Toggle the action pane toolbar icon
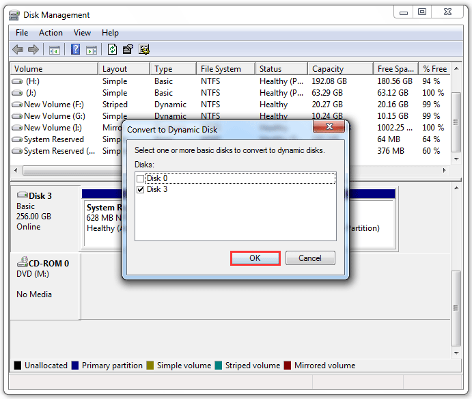Screen dimensions: 472x399 pos(92,50)
